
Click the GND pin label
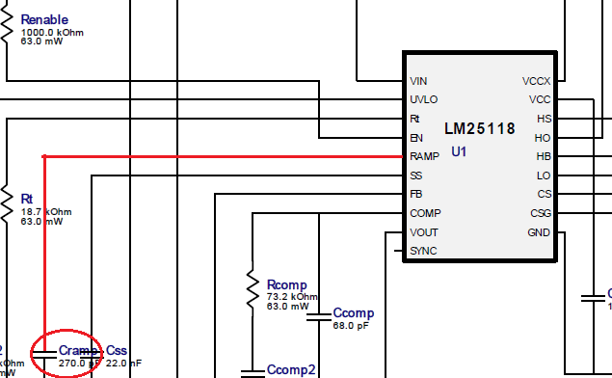(539, 232)
